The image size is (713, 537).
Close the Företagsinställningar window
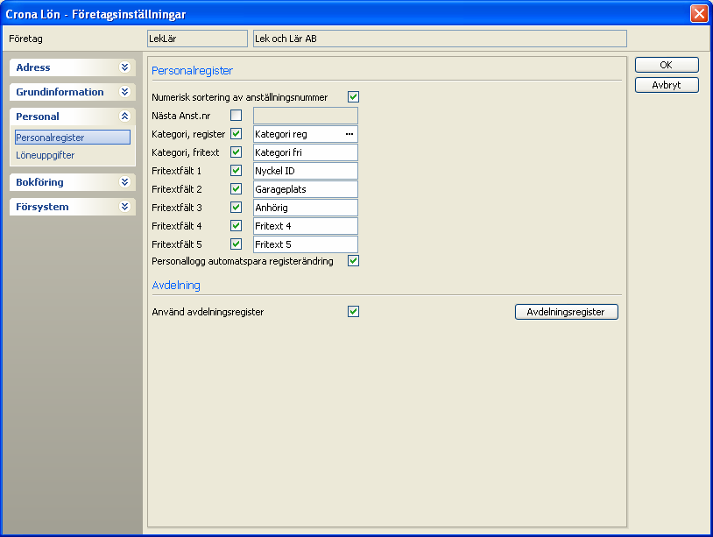point(699,14)
